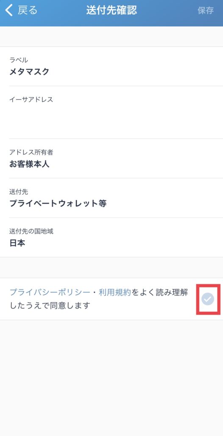This screenshot has width=223, height=436.
Task: Tap the をよく読み理解 agreement text
Action: [x=159, y=293]
